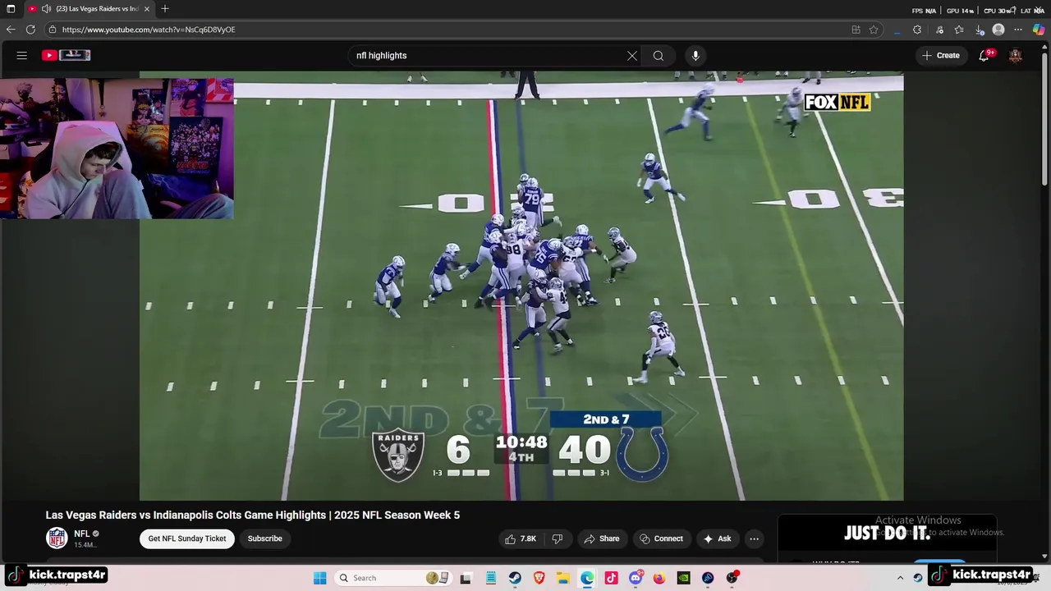1051x591 pixels.
Task: Open the tab actions menu icon
Action: tap(11, 9)
